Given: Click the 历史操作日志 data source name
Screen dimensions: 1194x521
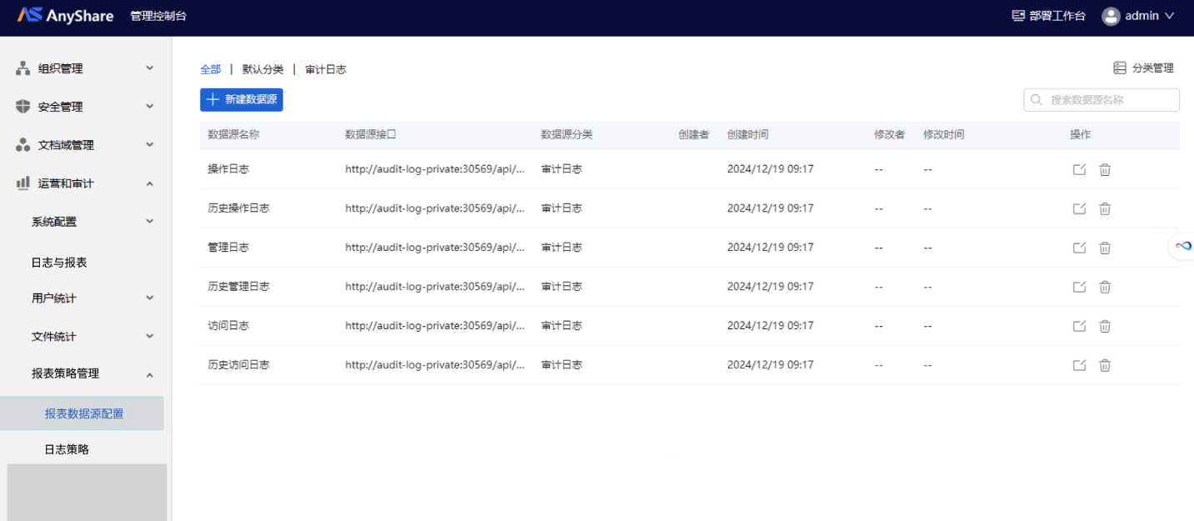Looking at the screenshot, I should coord(238,208).
